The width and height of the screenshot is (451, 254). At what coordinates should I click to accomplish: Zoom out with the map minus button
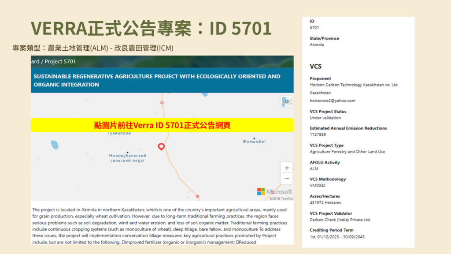pyautogui.click(x=287, y=179)
